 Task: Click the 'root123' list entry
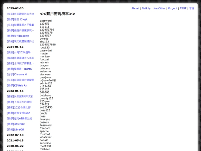pos(45,47)
